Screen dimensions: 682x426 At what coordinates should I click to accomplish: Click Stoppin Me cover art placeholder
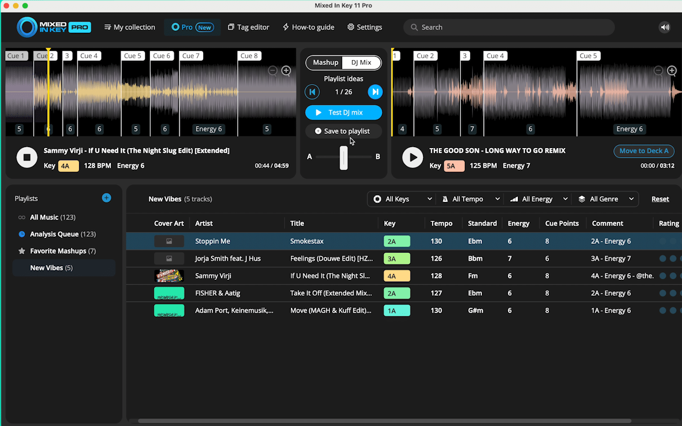[169, 241]
